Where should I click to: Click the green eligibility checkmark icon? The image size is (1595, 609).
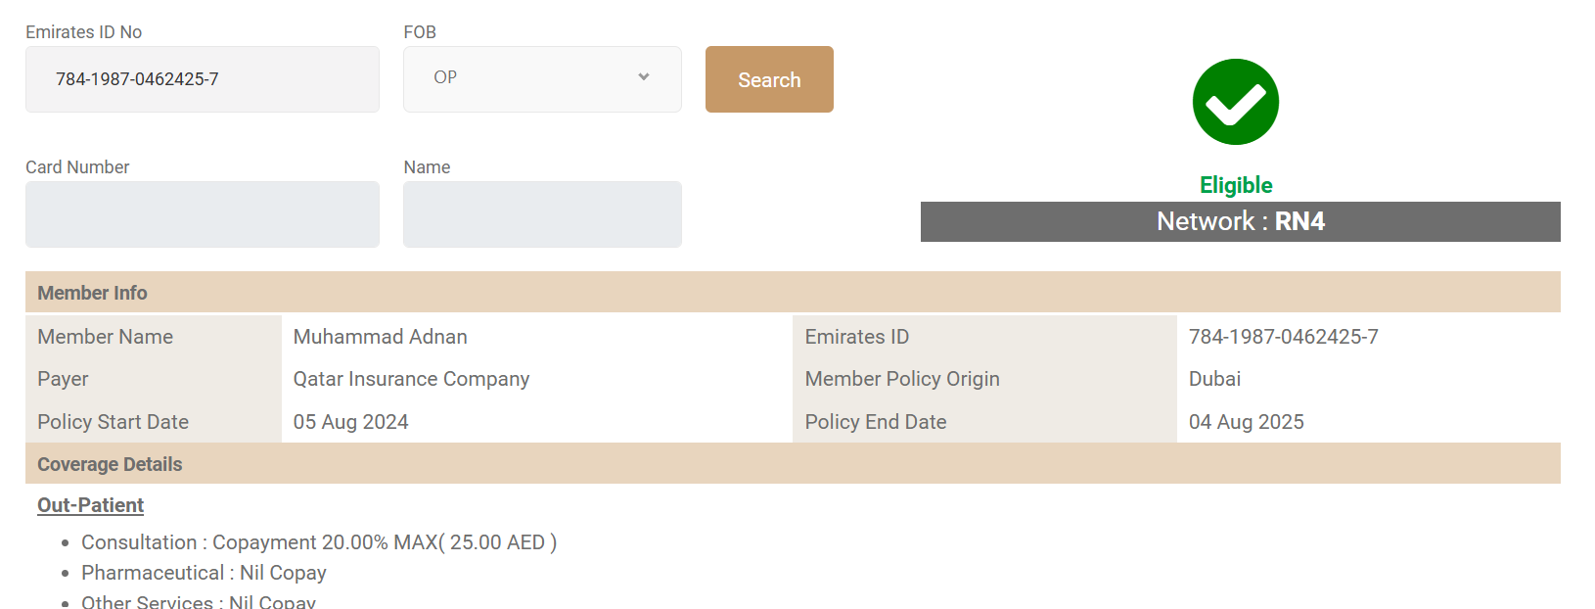1235,102
